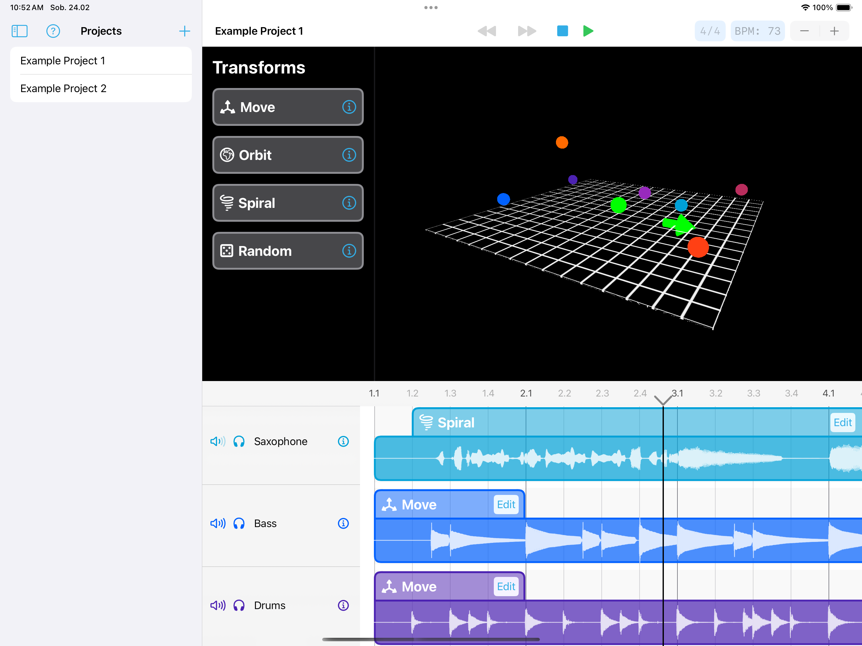Open the help question mark icon
862x646 pixels.
coord(53,31)
